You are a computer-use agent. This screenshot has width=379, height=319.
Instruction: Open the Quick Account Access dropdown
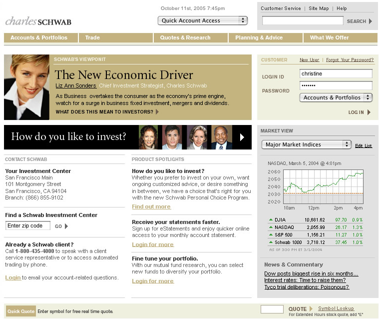pyautogui.click(x=203, y=20)
